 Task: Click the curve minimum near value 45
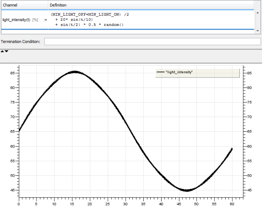pyautogui.click(x=187, y=190)
